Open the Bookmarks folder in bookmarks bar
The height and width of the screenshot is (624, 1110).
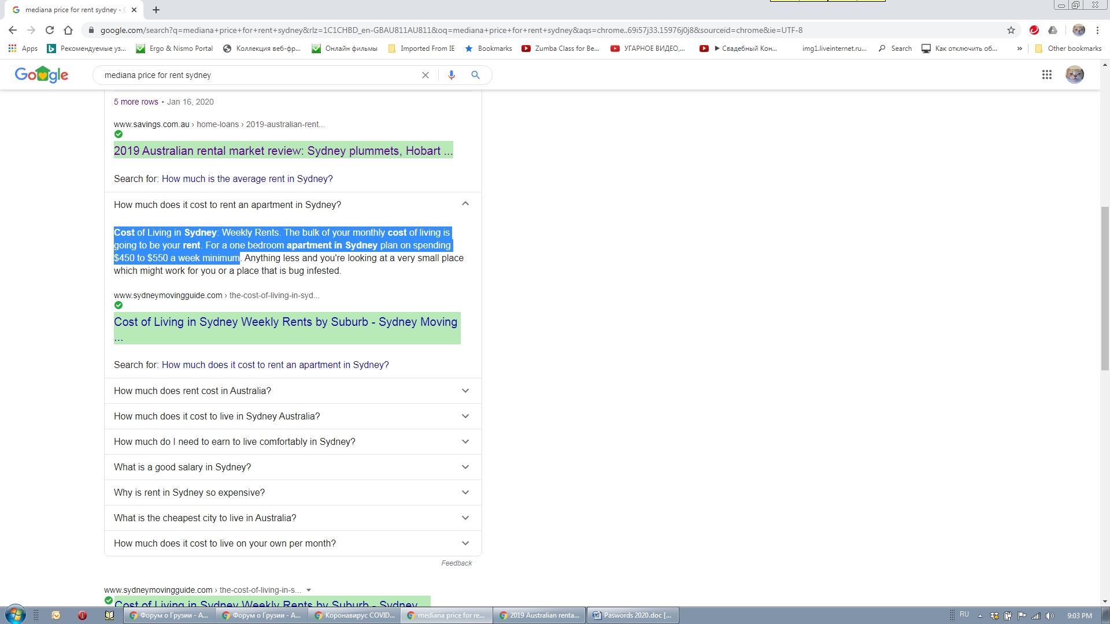coord(489,49)
